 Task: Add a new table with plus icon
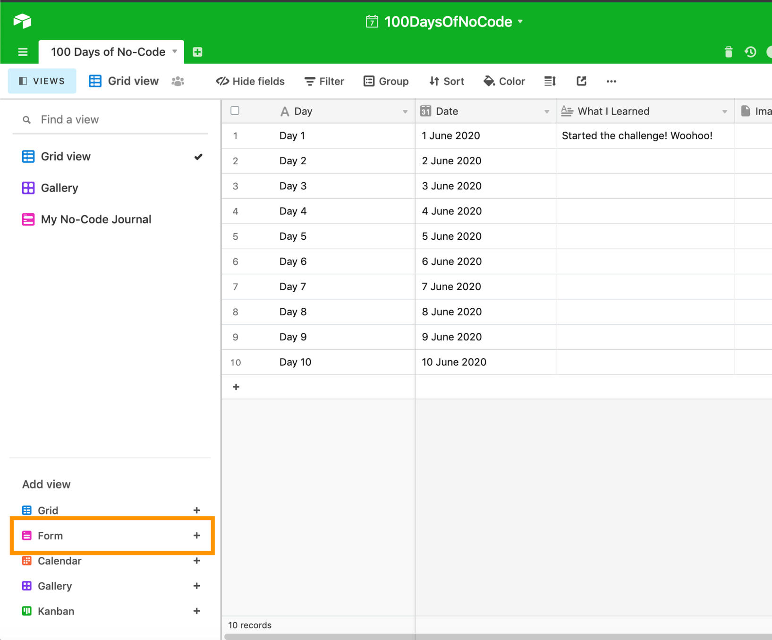197,52
